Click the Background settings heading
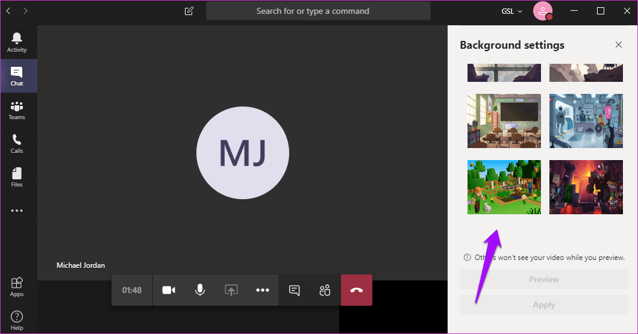This screenshot has width=638, height=334. coord(512,45)
